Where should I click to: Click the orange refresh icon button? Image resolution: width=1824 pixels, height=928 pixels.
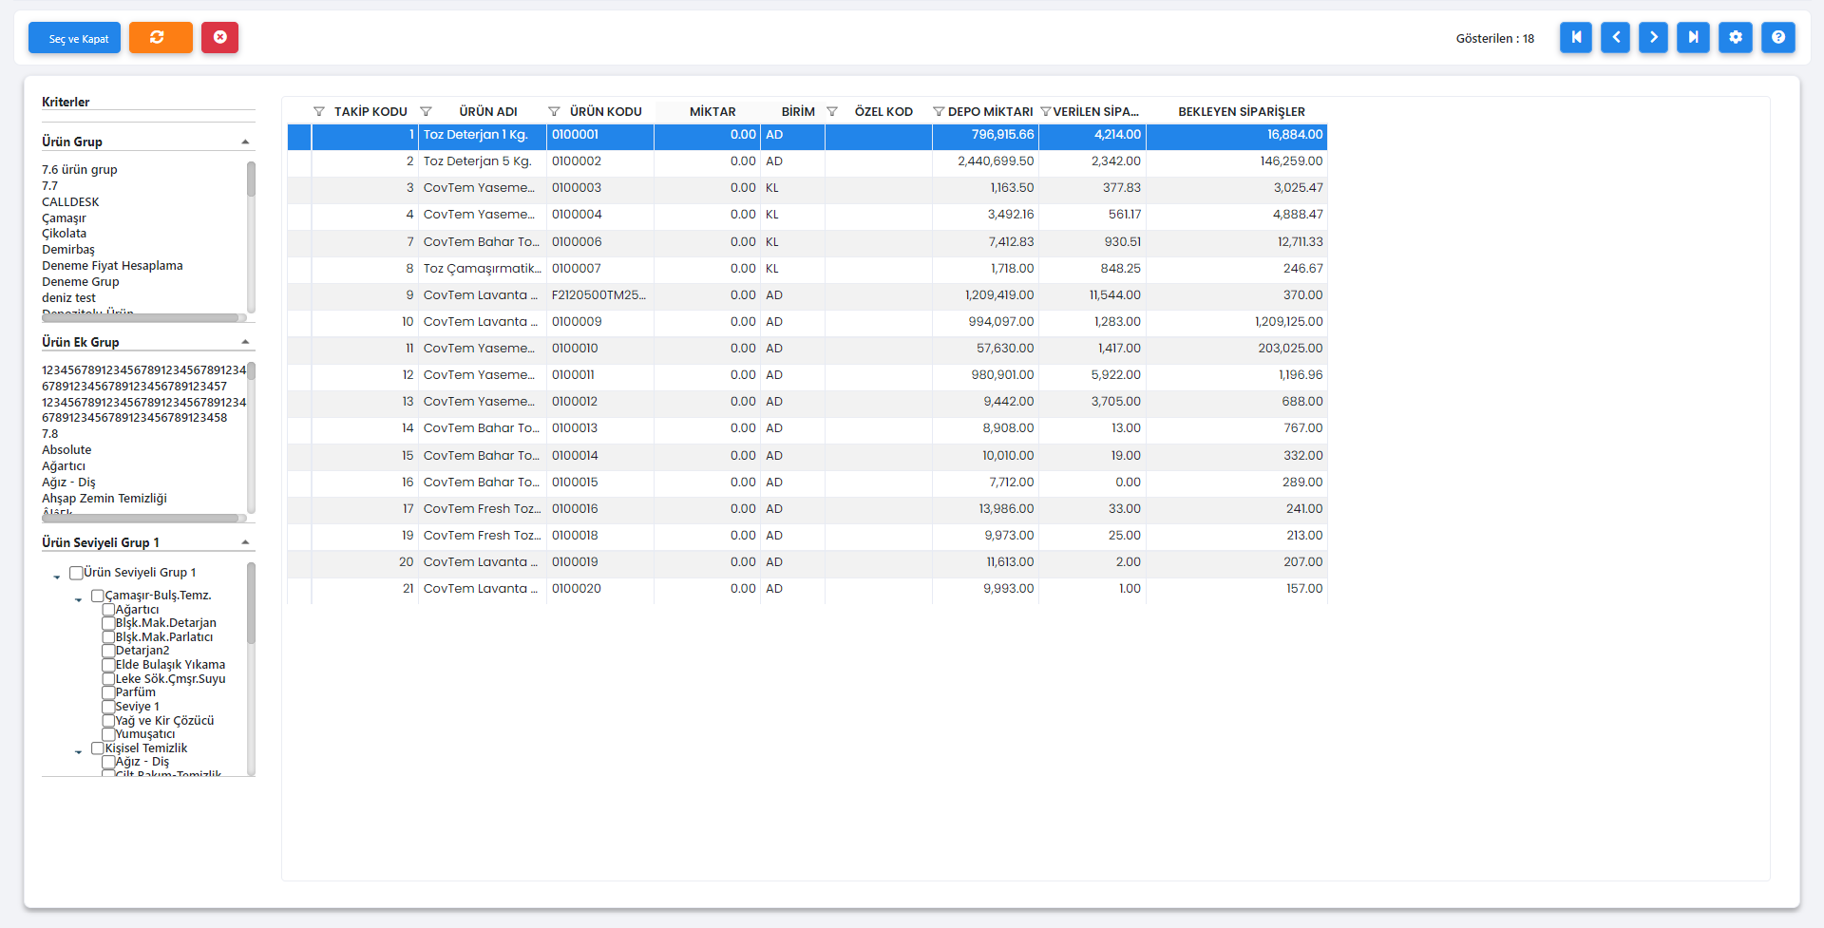click(161, 38)
